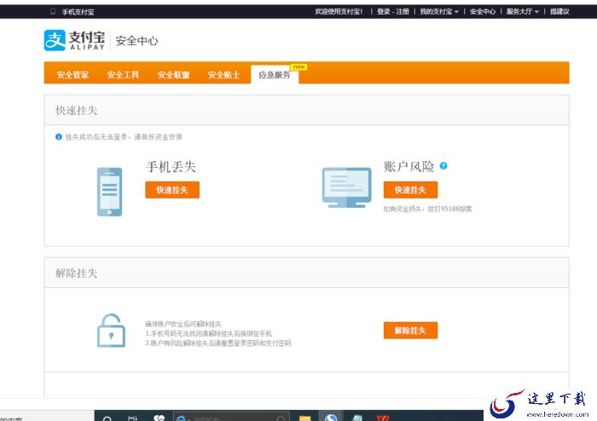Open the 手机支付宝 link in top bar
The width and height of the screenshot is (597, 421).
78,12
